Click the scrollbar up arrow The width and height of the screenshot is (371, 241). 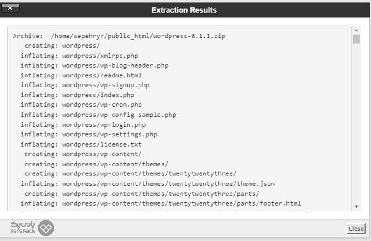(356, 30)
